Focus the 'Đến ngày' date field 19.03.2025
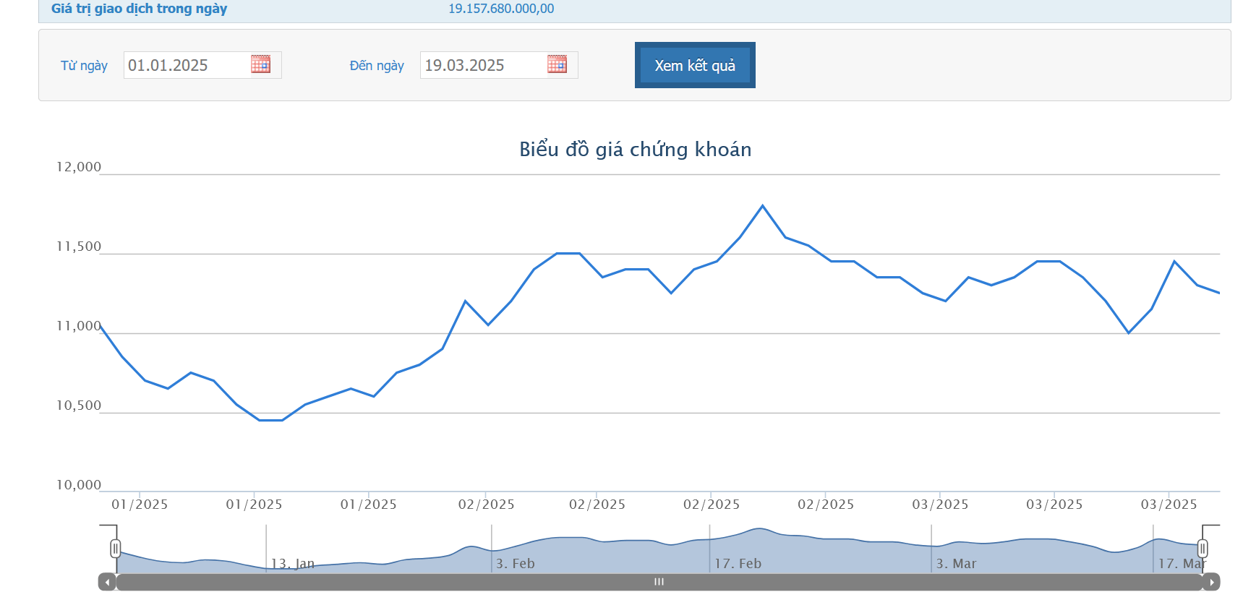Screen dimensions: 1243x605 click(481, 65)
